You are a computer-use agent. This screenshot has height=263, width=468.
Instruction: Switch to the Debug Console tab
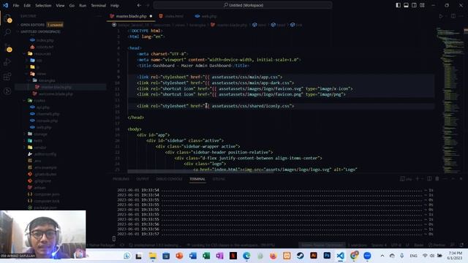click(169, 179)
